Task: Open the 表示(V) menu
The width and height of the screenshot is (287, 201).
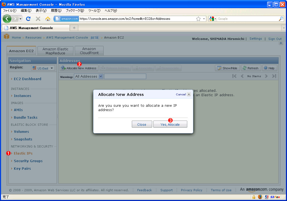Action: (x=41, y=11)
